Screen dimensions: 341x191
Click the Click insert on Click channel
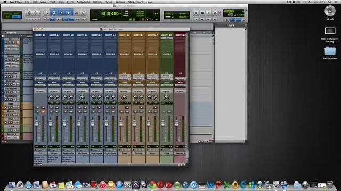pos(166,38)
